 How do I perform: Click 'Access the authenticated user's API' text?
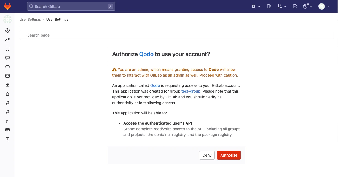[x=157, y=123]
